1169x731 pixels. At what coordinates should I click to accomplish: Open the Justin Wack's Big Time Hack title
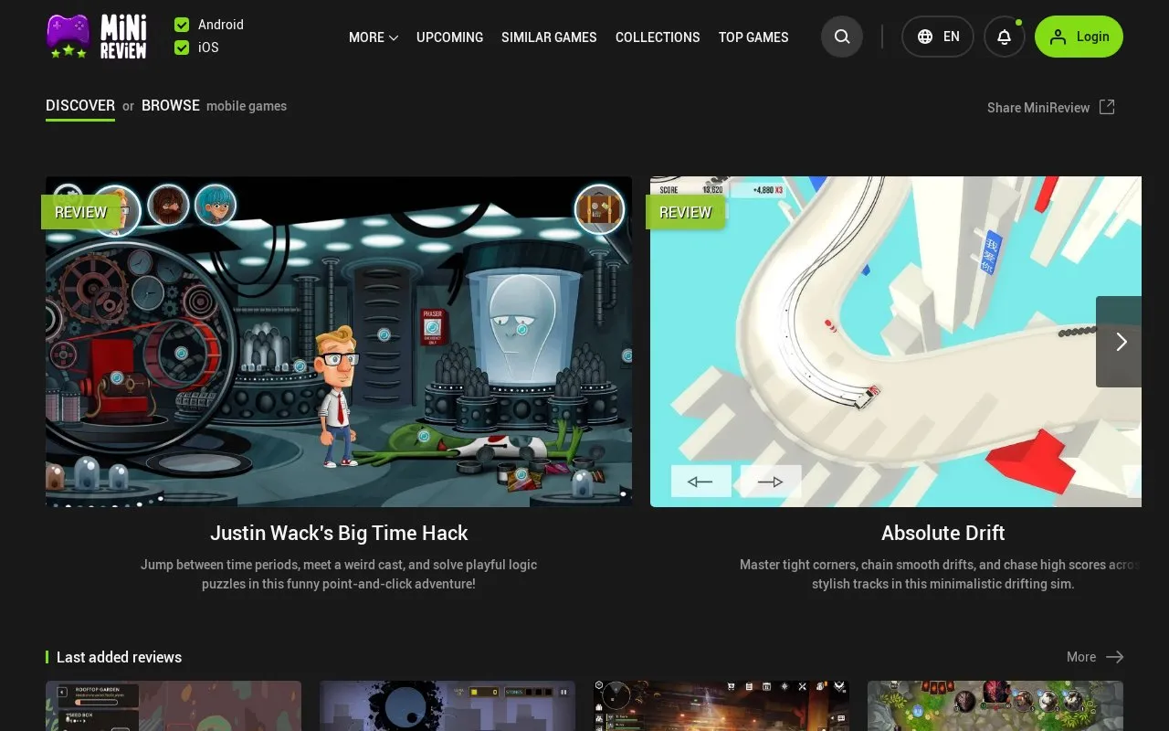click(x=339, y=533)
